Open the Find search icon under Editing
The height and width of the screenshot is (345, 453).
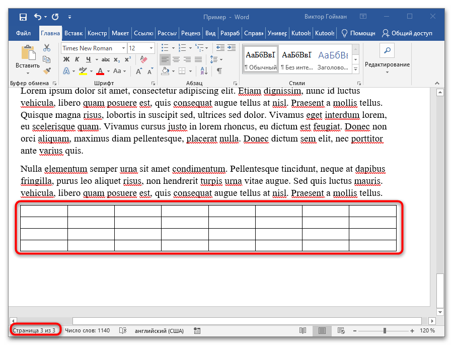click(387, 50)
